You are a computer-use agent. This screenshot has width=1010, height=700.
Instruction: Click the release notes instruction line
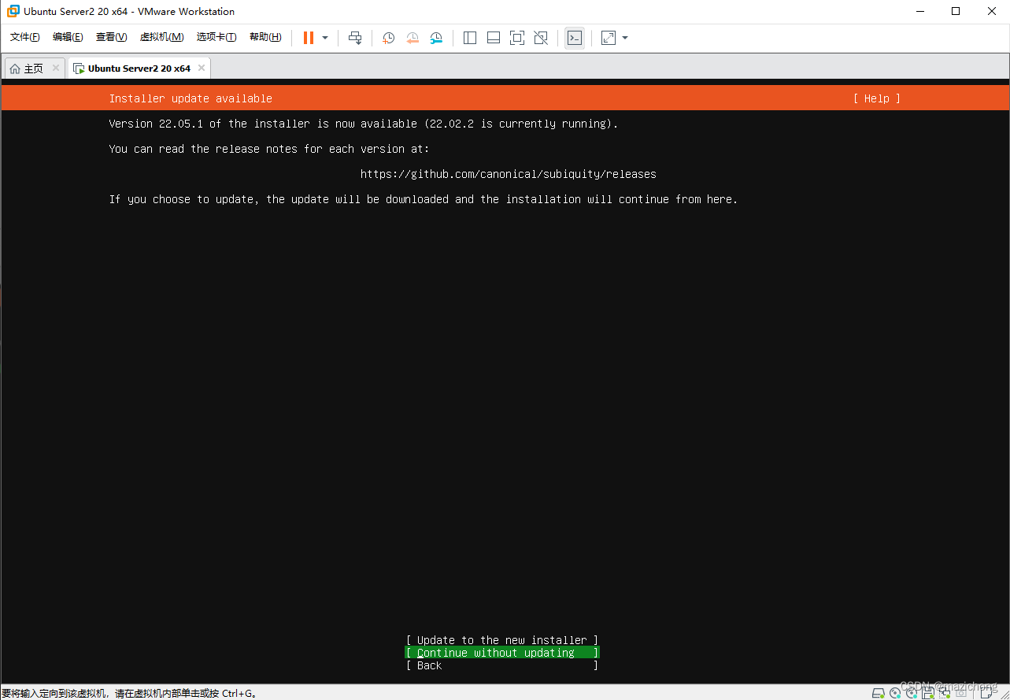[269, 149]
